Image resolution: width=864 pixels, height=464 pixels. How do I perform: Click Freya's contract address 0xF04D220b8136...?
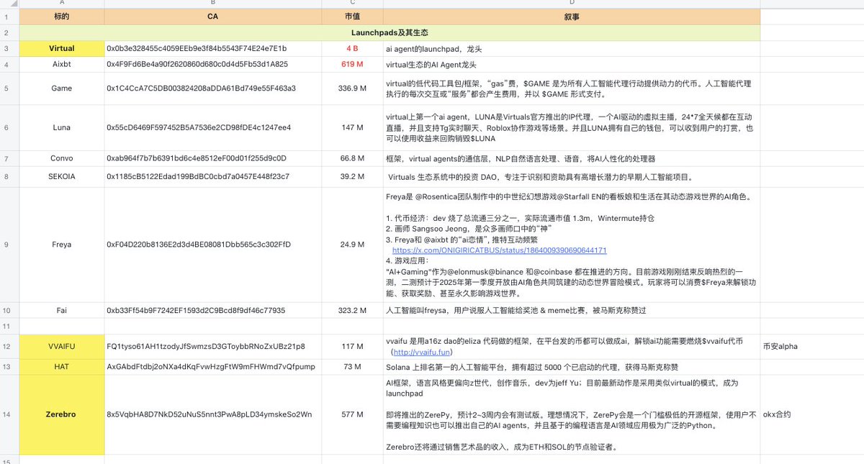pos(199,244)
